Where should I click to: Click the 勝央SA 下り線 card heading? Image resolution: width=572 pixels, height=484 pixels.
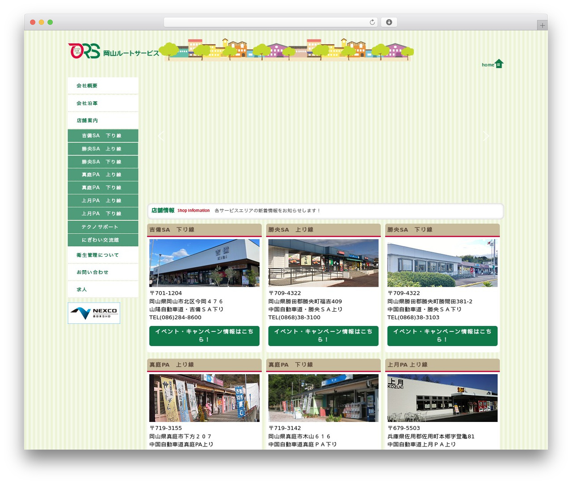pyautogui.click(x=442, y=230)
